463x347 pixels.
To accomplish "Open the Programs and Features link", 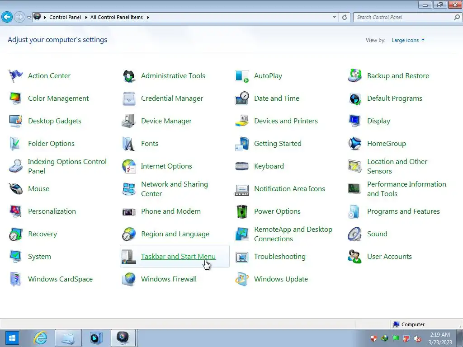I will coord(403,211).
